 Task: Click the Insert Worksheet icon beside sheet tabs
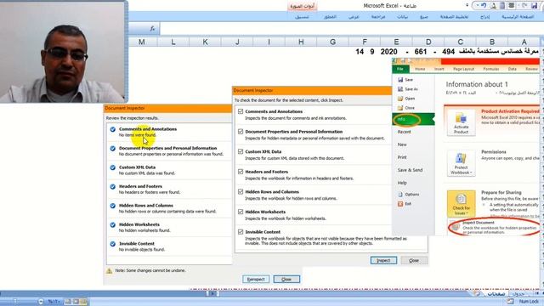(x=478, y=294)
